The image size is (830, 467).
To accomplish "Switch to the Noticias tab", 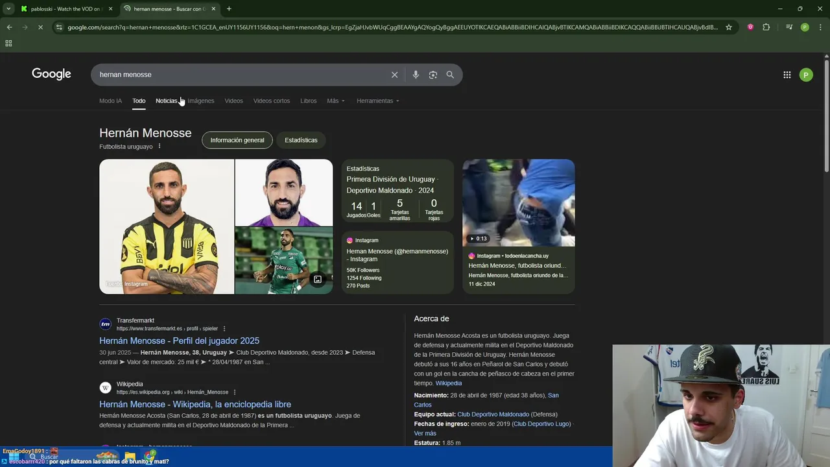I will [x=166, y=101].
